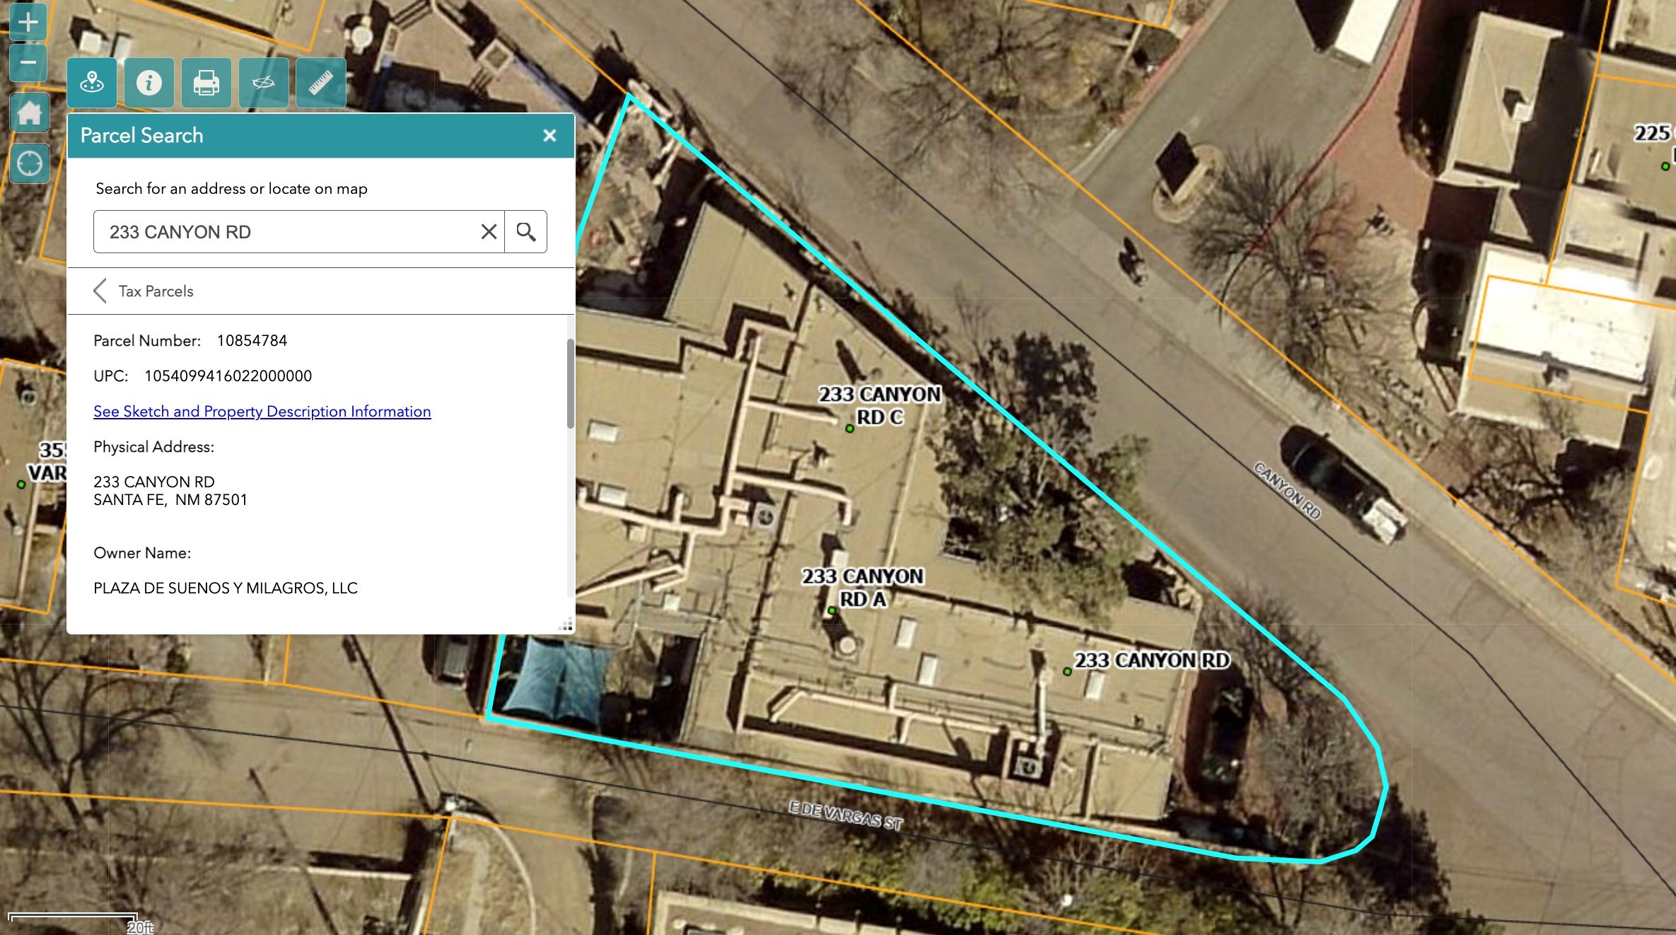Zoom out of the map
This screenshot has height=935, width=1676.
click(28, 63)
